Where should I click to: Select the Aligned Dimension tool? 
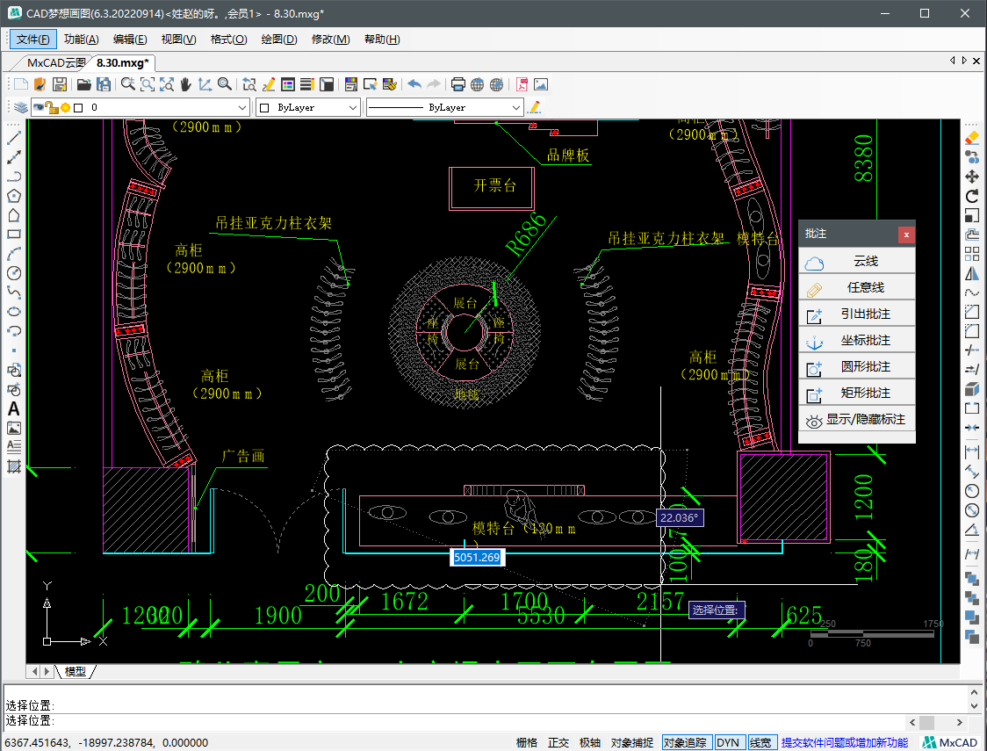pyautogui.click(x=972, y=471)
